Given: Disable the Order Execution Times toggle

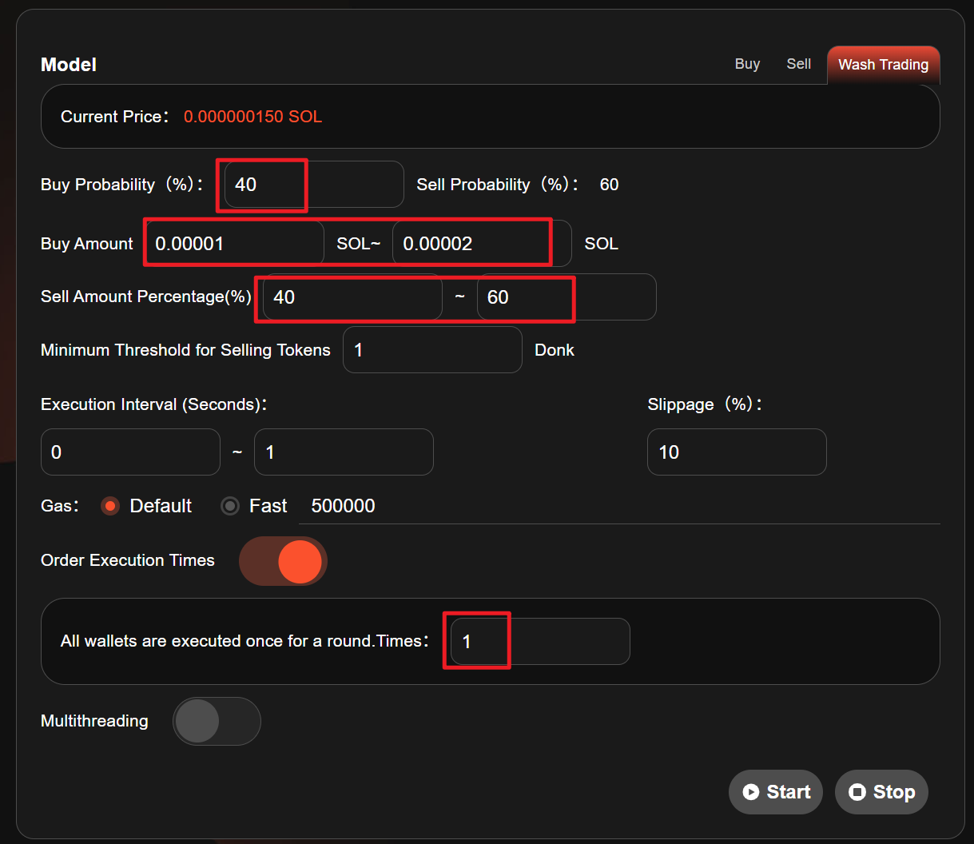Looking at the screenshot, I should click(x=283, y=561).
